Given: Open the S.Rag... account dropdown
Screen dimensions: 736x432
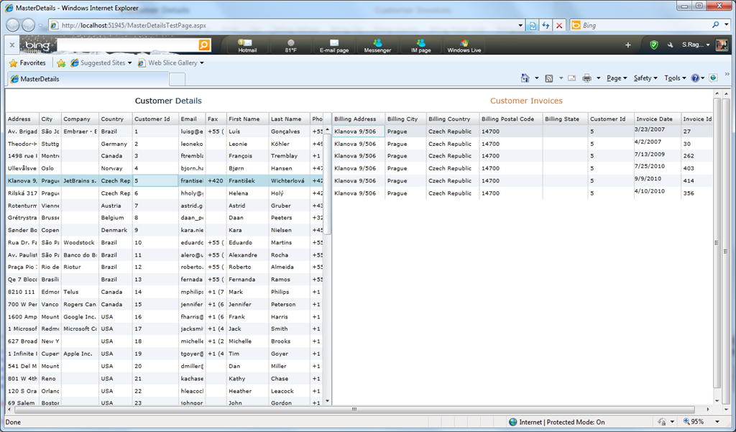Looking at the screenshot, I should (x=696, y=45).
